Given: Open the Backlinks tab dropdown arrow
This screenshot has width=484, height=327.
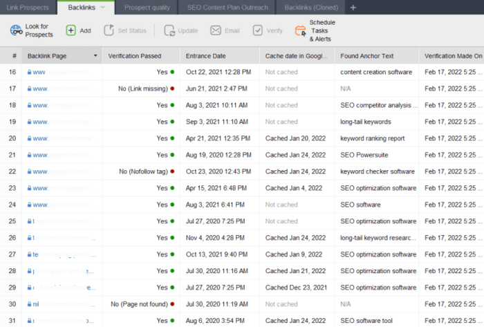Looking at the screenshot, I should tap(103, 8).
